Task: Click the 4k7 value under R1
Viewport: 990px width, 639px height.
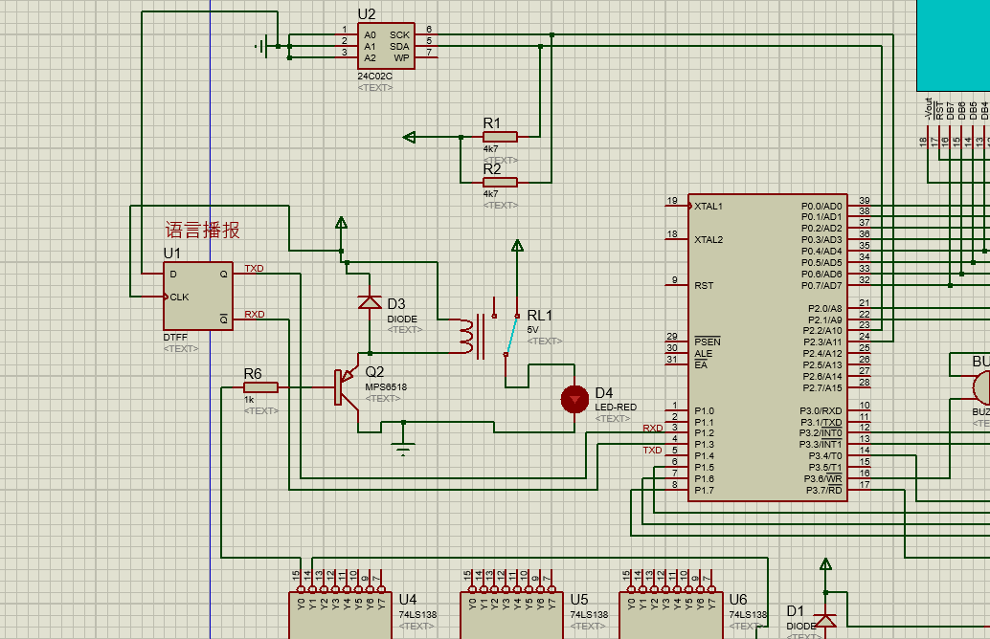Action: tap(490, 149)
